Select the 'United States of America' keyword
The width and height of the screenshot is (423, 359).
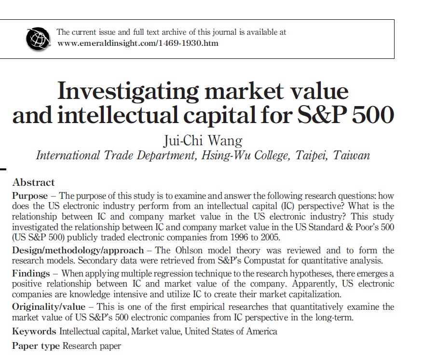click(231, 331)
